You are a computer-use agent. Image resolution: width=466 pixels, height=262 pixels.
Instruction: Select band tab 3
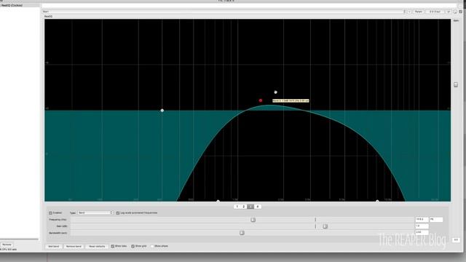(x=250, y=207)
